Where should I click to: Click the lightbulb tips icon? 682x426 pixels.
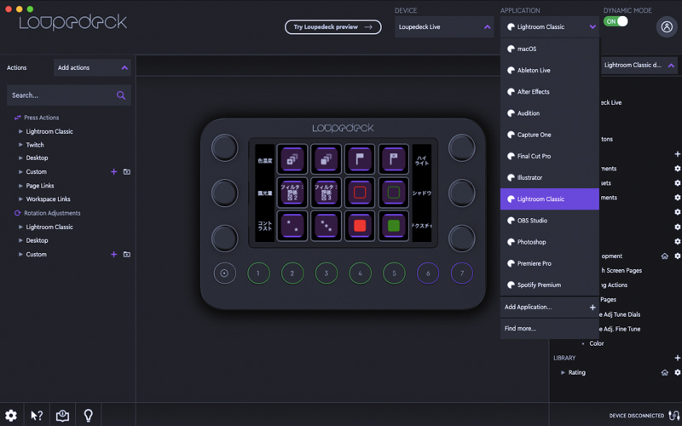point(89,416)
